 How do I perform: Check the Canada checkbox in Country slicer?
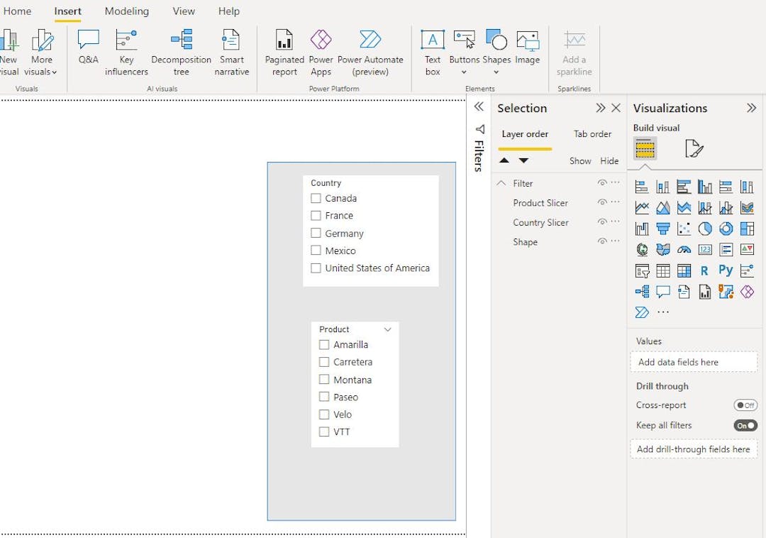tap(316, 198)
